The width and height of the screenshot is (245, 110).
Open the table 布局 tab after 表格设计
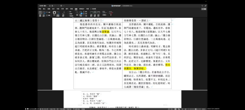[88, 9]
